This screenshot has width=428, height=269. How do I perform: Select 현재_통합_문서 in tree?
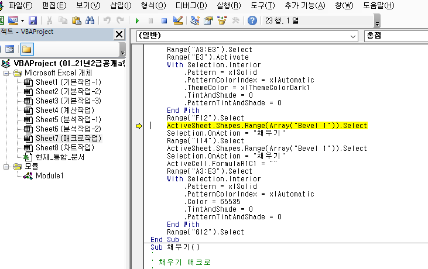(60, 157)
